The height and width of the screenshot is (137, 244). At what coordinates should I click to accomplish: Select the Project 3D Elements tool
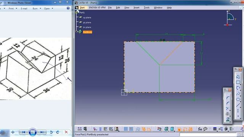228,119
